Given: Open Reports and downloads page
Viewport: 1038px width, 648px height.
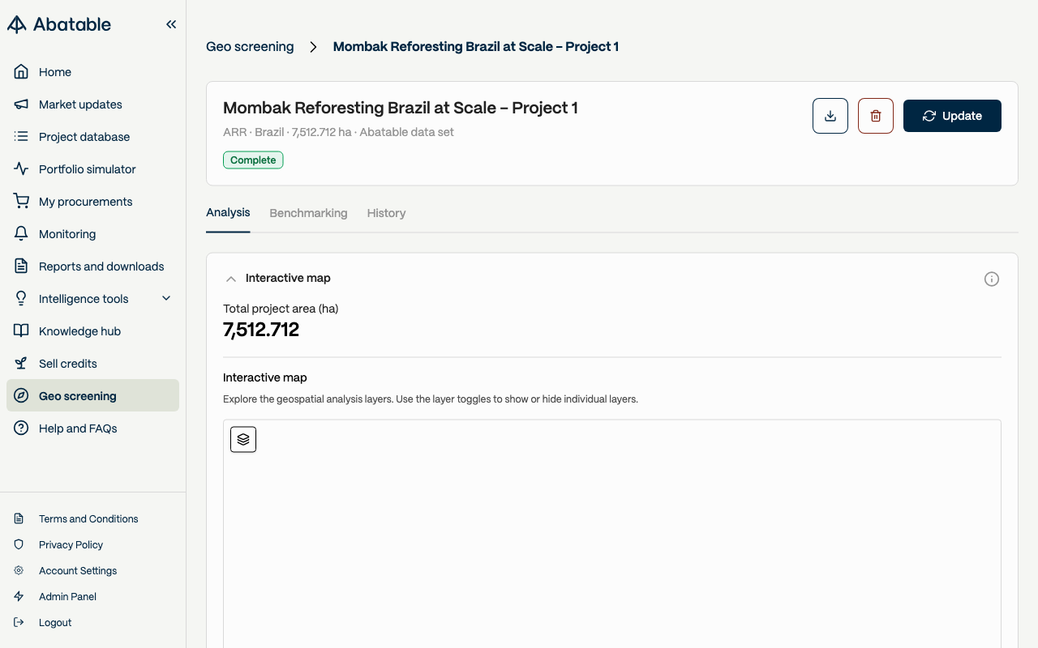Looking at the screenshot, I should coord(92,266).
